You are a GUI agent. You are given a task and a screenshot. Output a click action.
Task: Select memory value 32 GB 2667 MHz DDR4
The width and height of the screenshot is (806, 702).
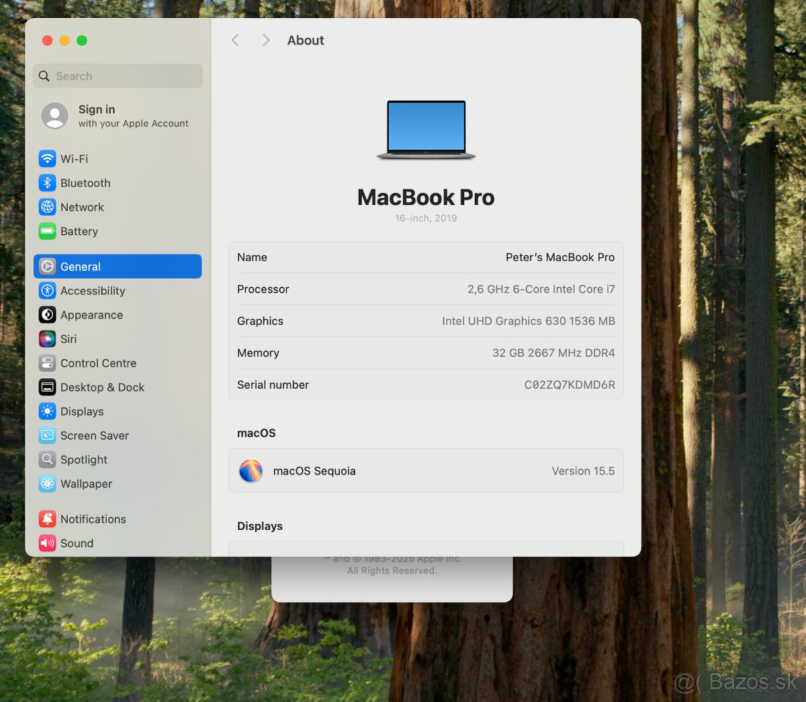[553, 353]
